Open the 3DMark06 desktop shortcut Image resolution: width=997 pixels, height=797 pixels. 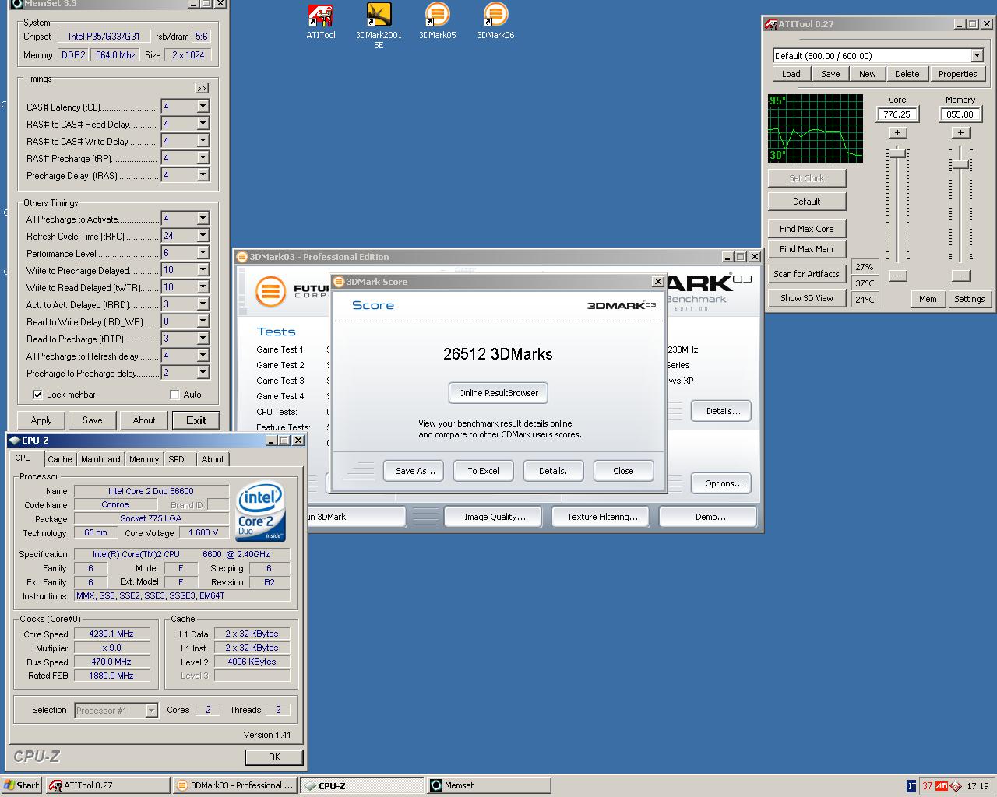click(x=495, y=21)
